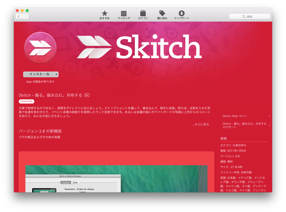The image size is (286, 212).
Task: Click the App 内課金が有ります text
Action: [x=40, y=82]
